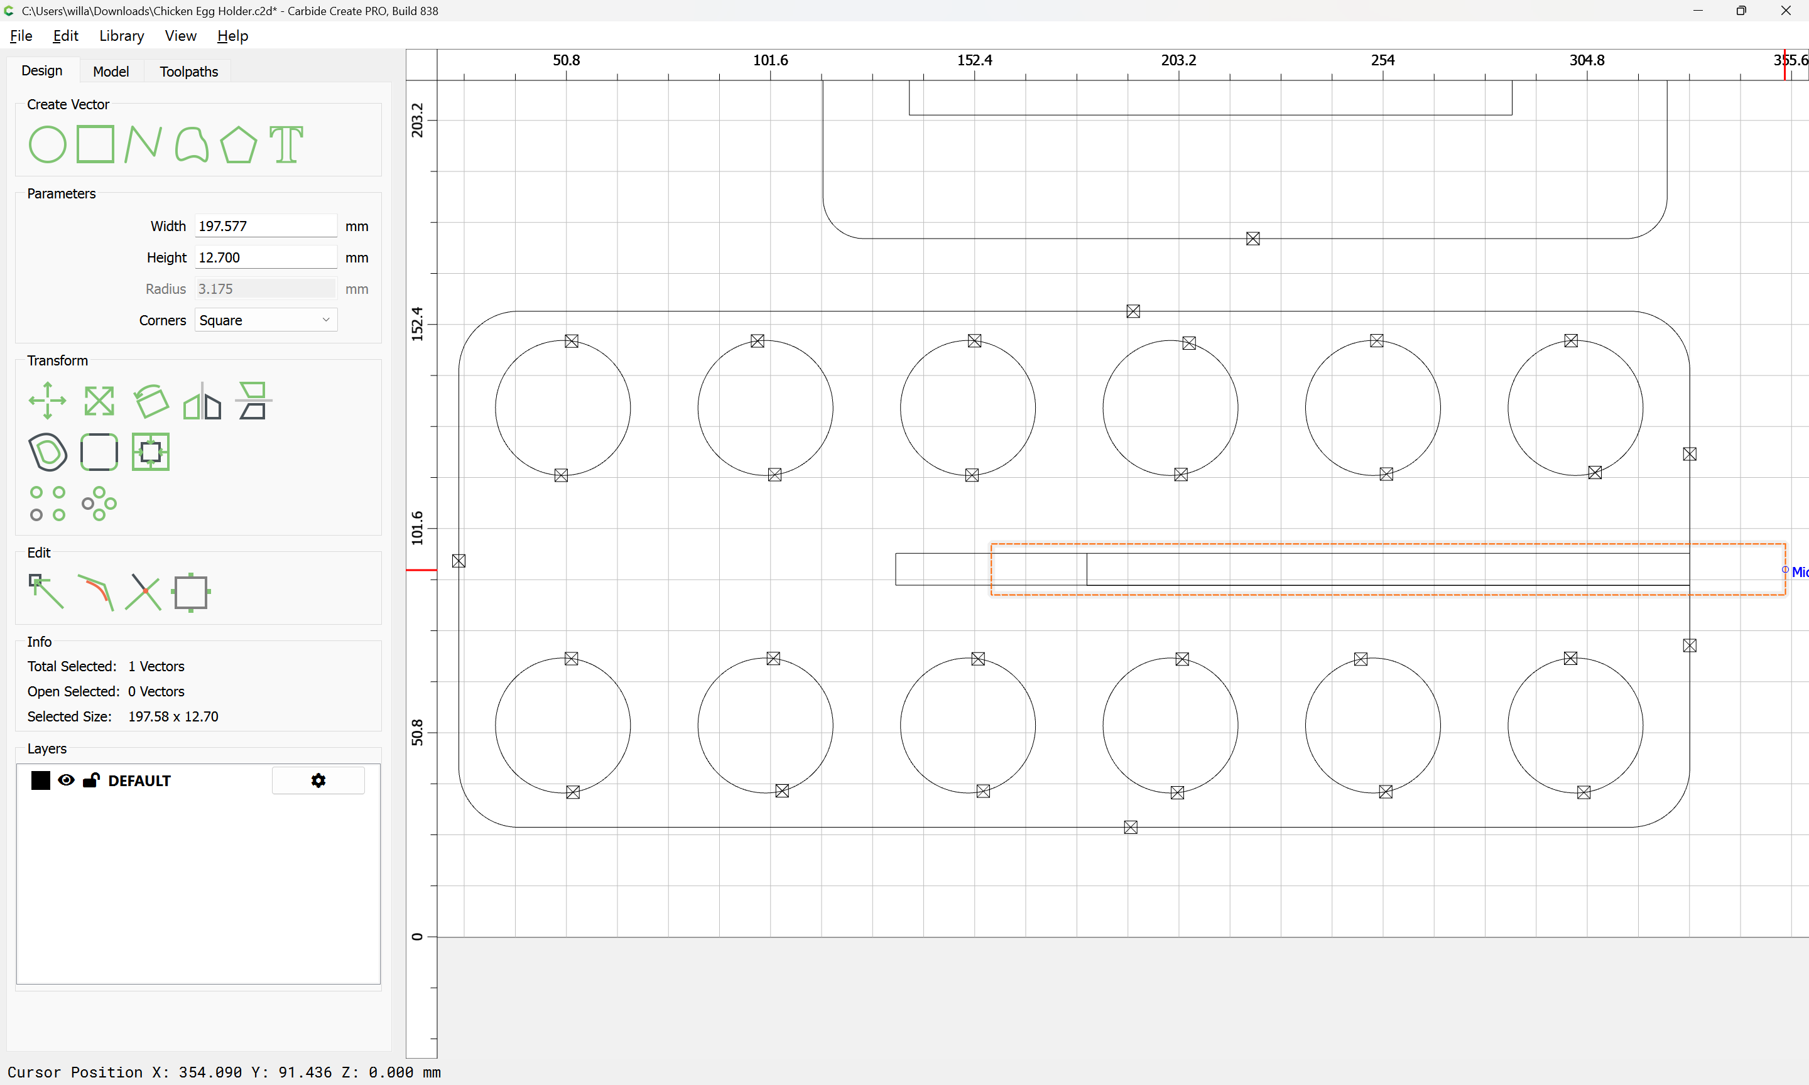Switch to the Toolpaths tab
This screenshot has height=1085, width=1809.
(x=188, y=71)
